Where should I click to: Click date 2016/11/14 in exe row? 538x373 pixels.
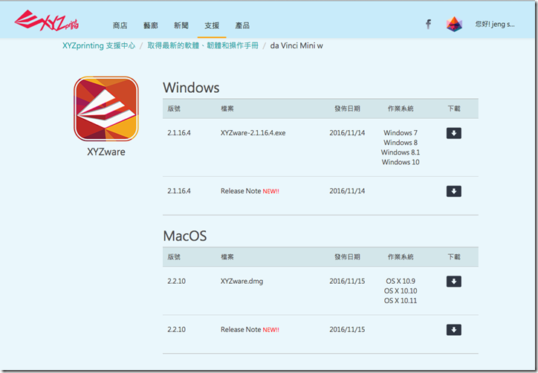click(347, 133)
